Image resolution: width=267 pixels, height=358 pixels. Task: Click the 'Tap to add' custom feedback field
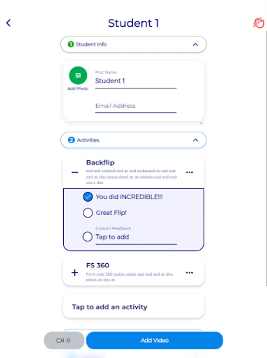135,237
